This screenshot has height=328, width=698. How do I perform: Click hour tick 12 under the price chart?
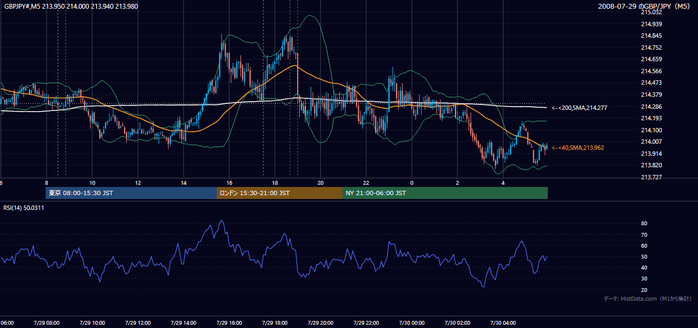coord(138,183)
